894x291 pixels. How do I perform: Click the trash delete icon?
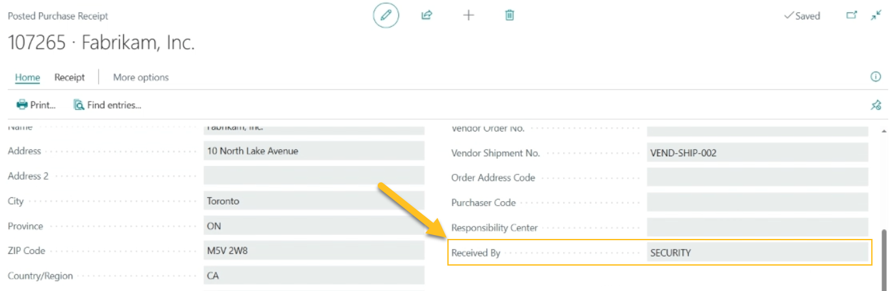[510, 15]
